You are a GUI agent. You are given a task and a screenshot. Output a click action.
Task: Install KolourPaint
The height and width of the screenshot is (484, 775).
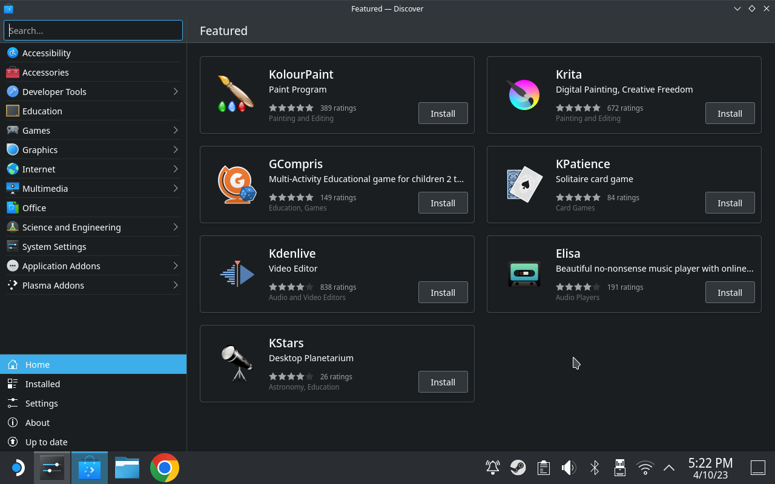pos(443,113)
